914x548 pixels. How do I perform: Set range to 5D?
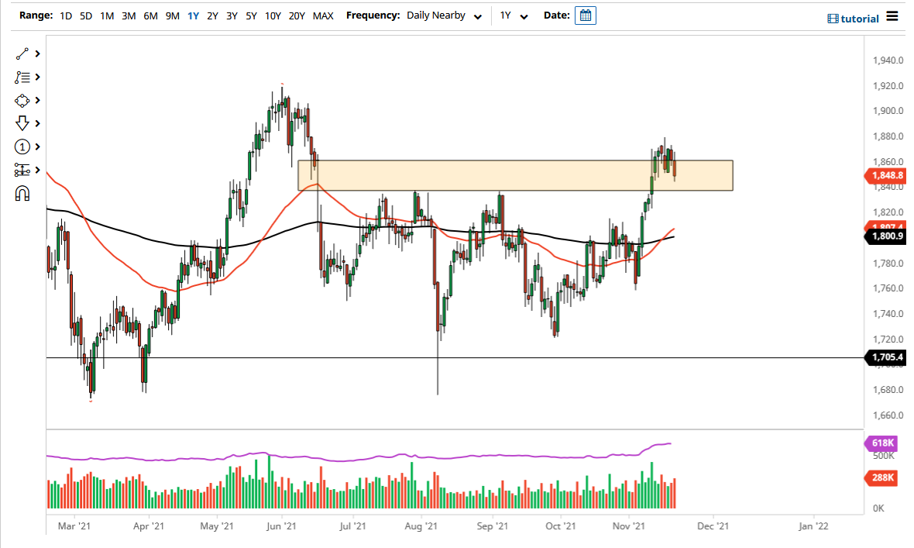[x=86, y=16]
